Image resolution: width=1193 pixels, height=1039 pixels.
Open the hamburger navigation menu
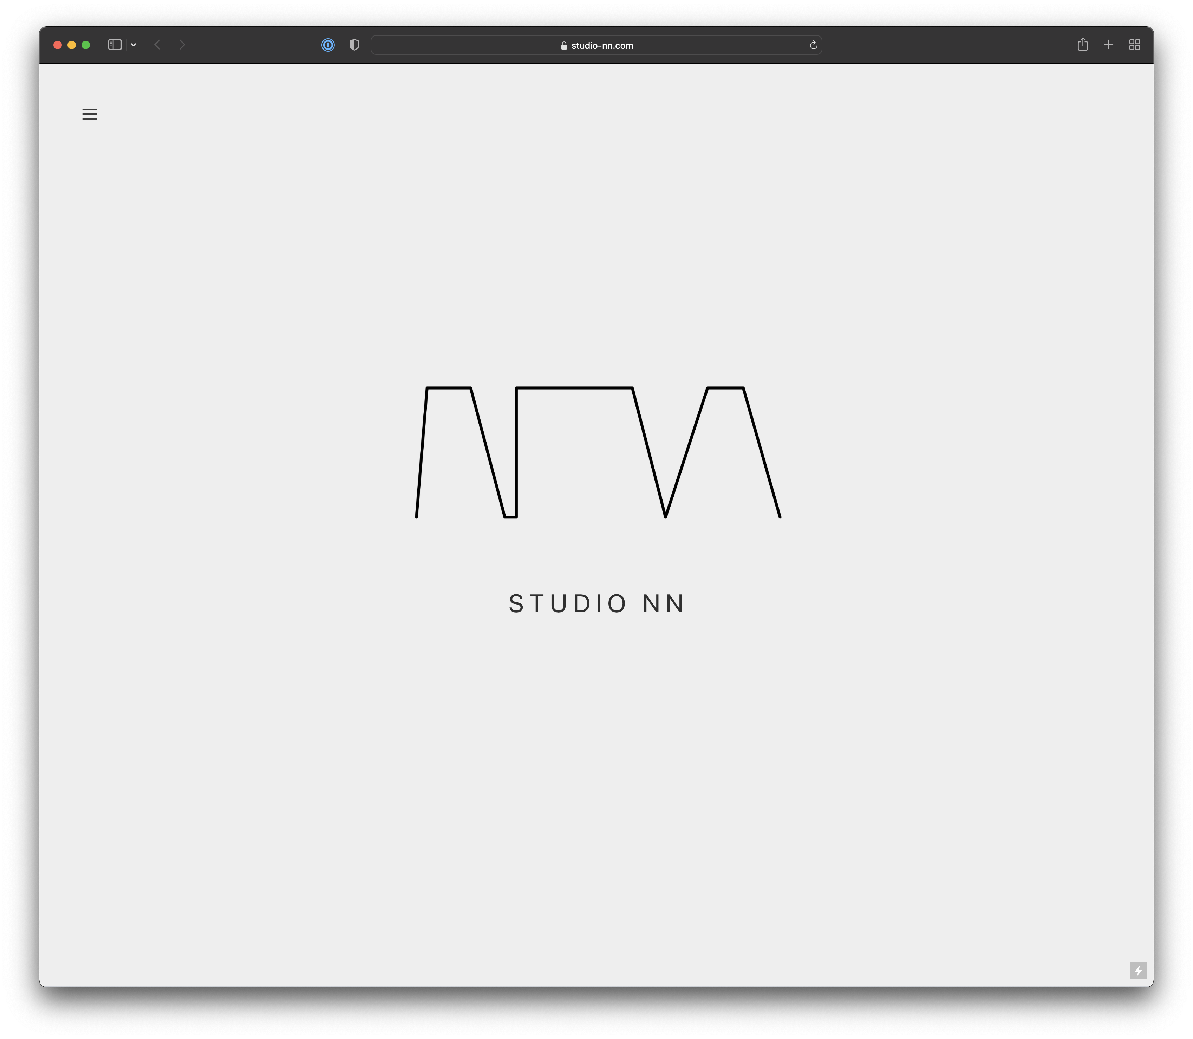89,114
